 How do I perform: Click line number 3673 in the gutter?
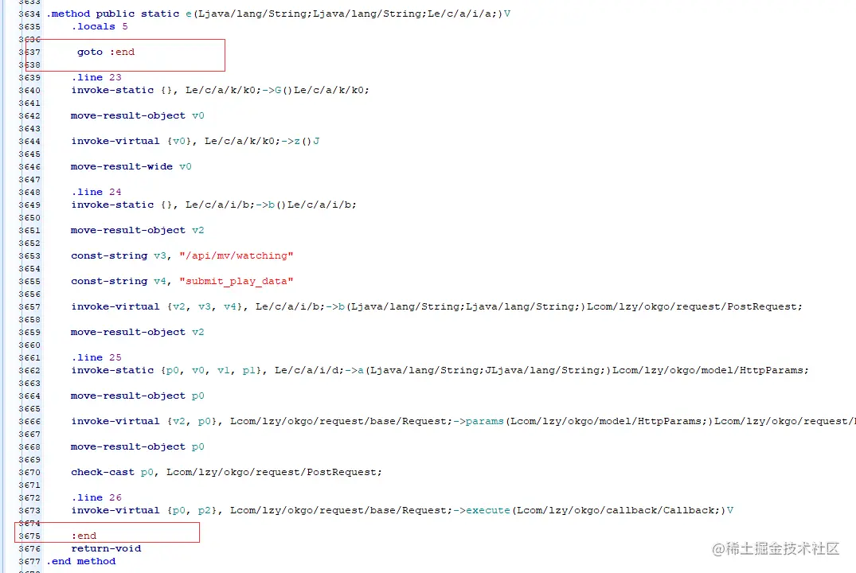coord(29,510)
